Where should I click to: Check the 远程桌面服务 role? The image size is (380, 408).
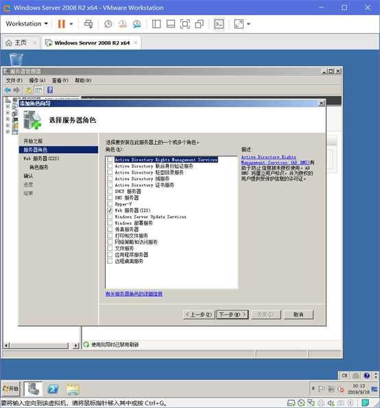pos(110,261)
